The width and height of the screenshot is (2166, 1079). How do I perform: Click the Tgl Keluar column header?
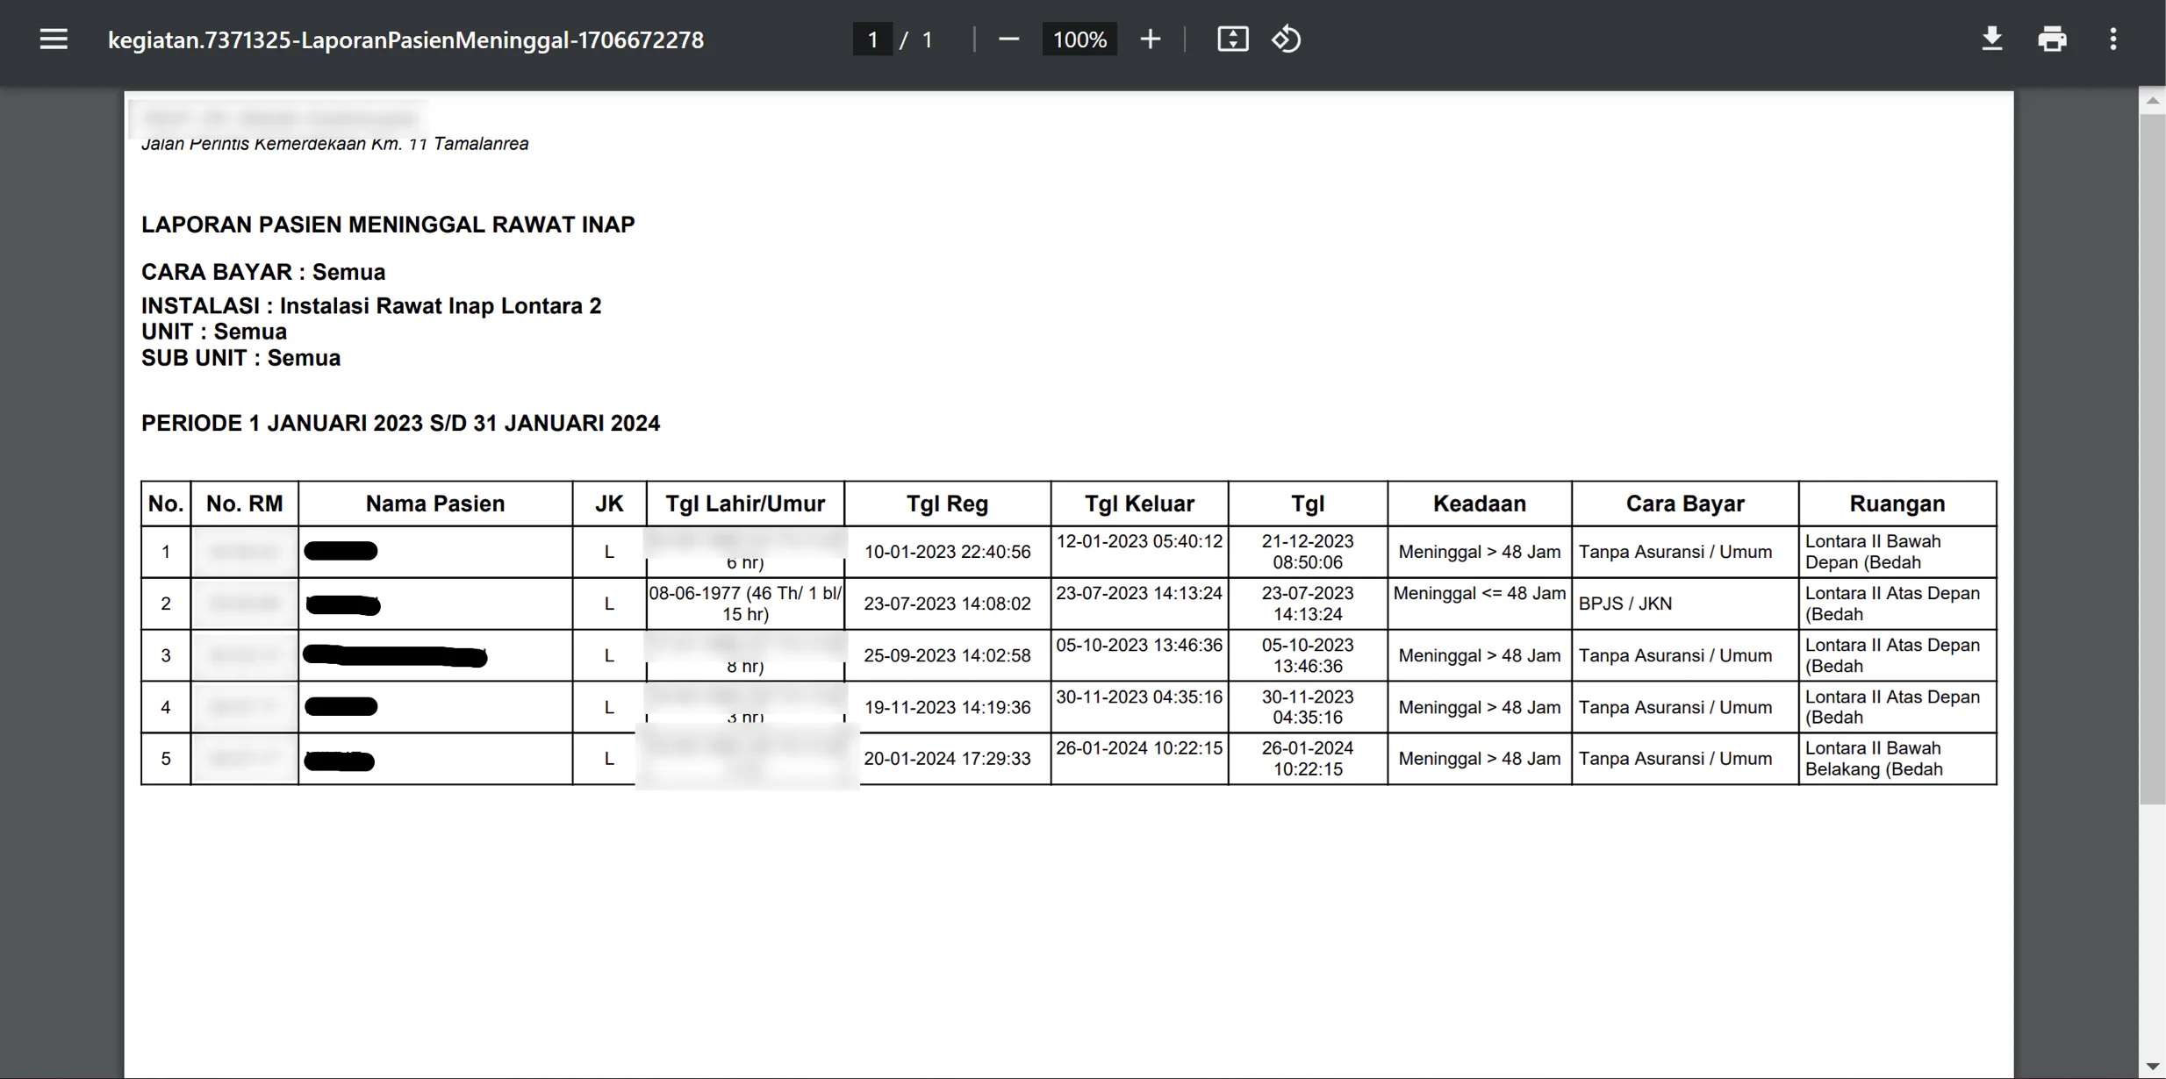pyautogui.click(x=1139, y=504)
